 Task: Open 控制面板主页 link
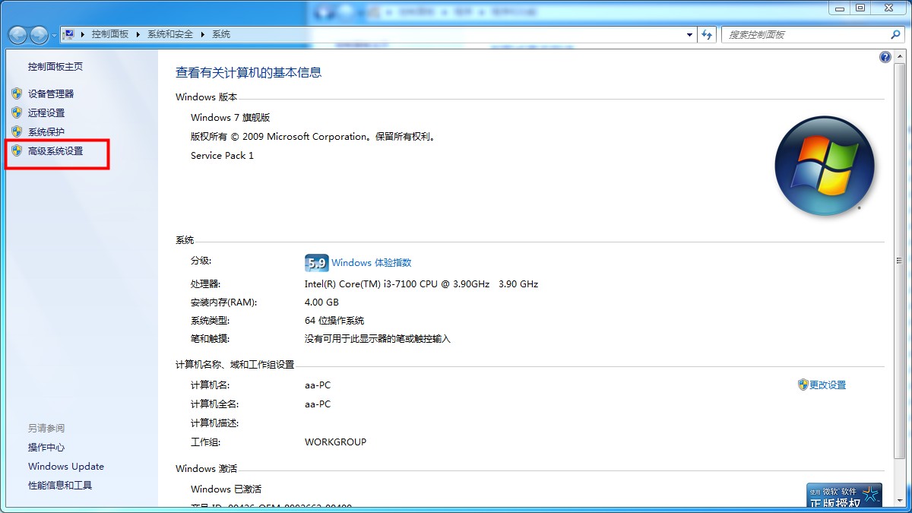[x=55, y=67]
